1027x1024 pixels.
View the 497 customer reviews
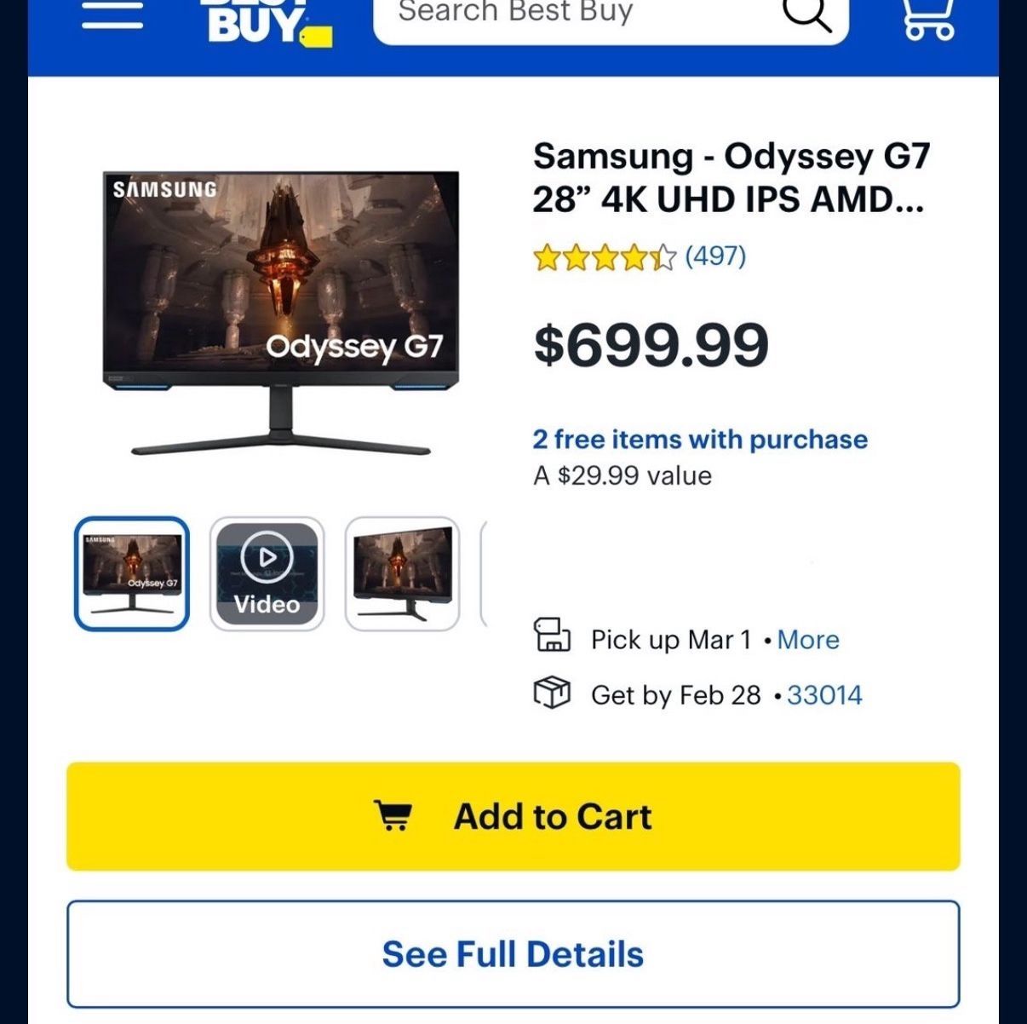point(715,256)
